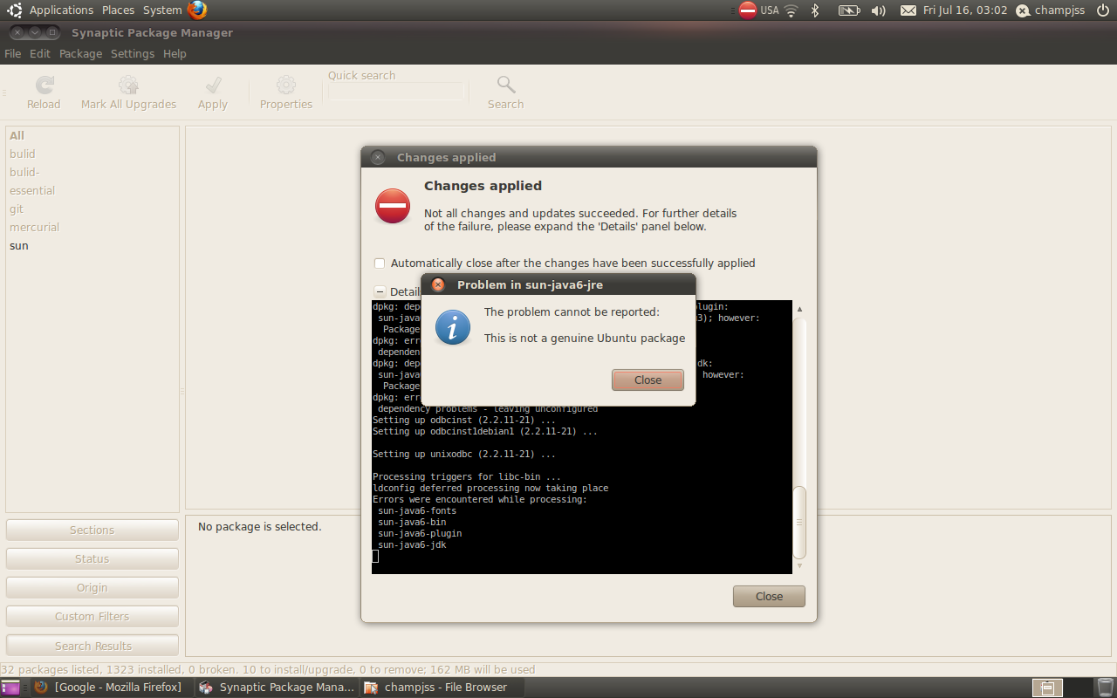Screen dimensions: 1117x698
Task: Click the Close button of Changes applied dialog
Action: (769, 597)
